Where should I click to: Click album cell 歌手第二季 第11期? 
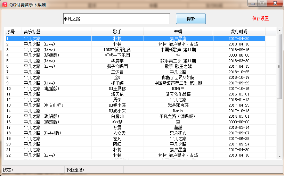point(178,61)
